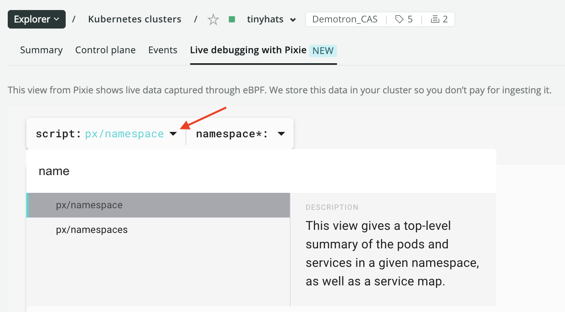Open the Control plane tab
The height and width of the screenshot is (312, 565).
(105, 50)
